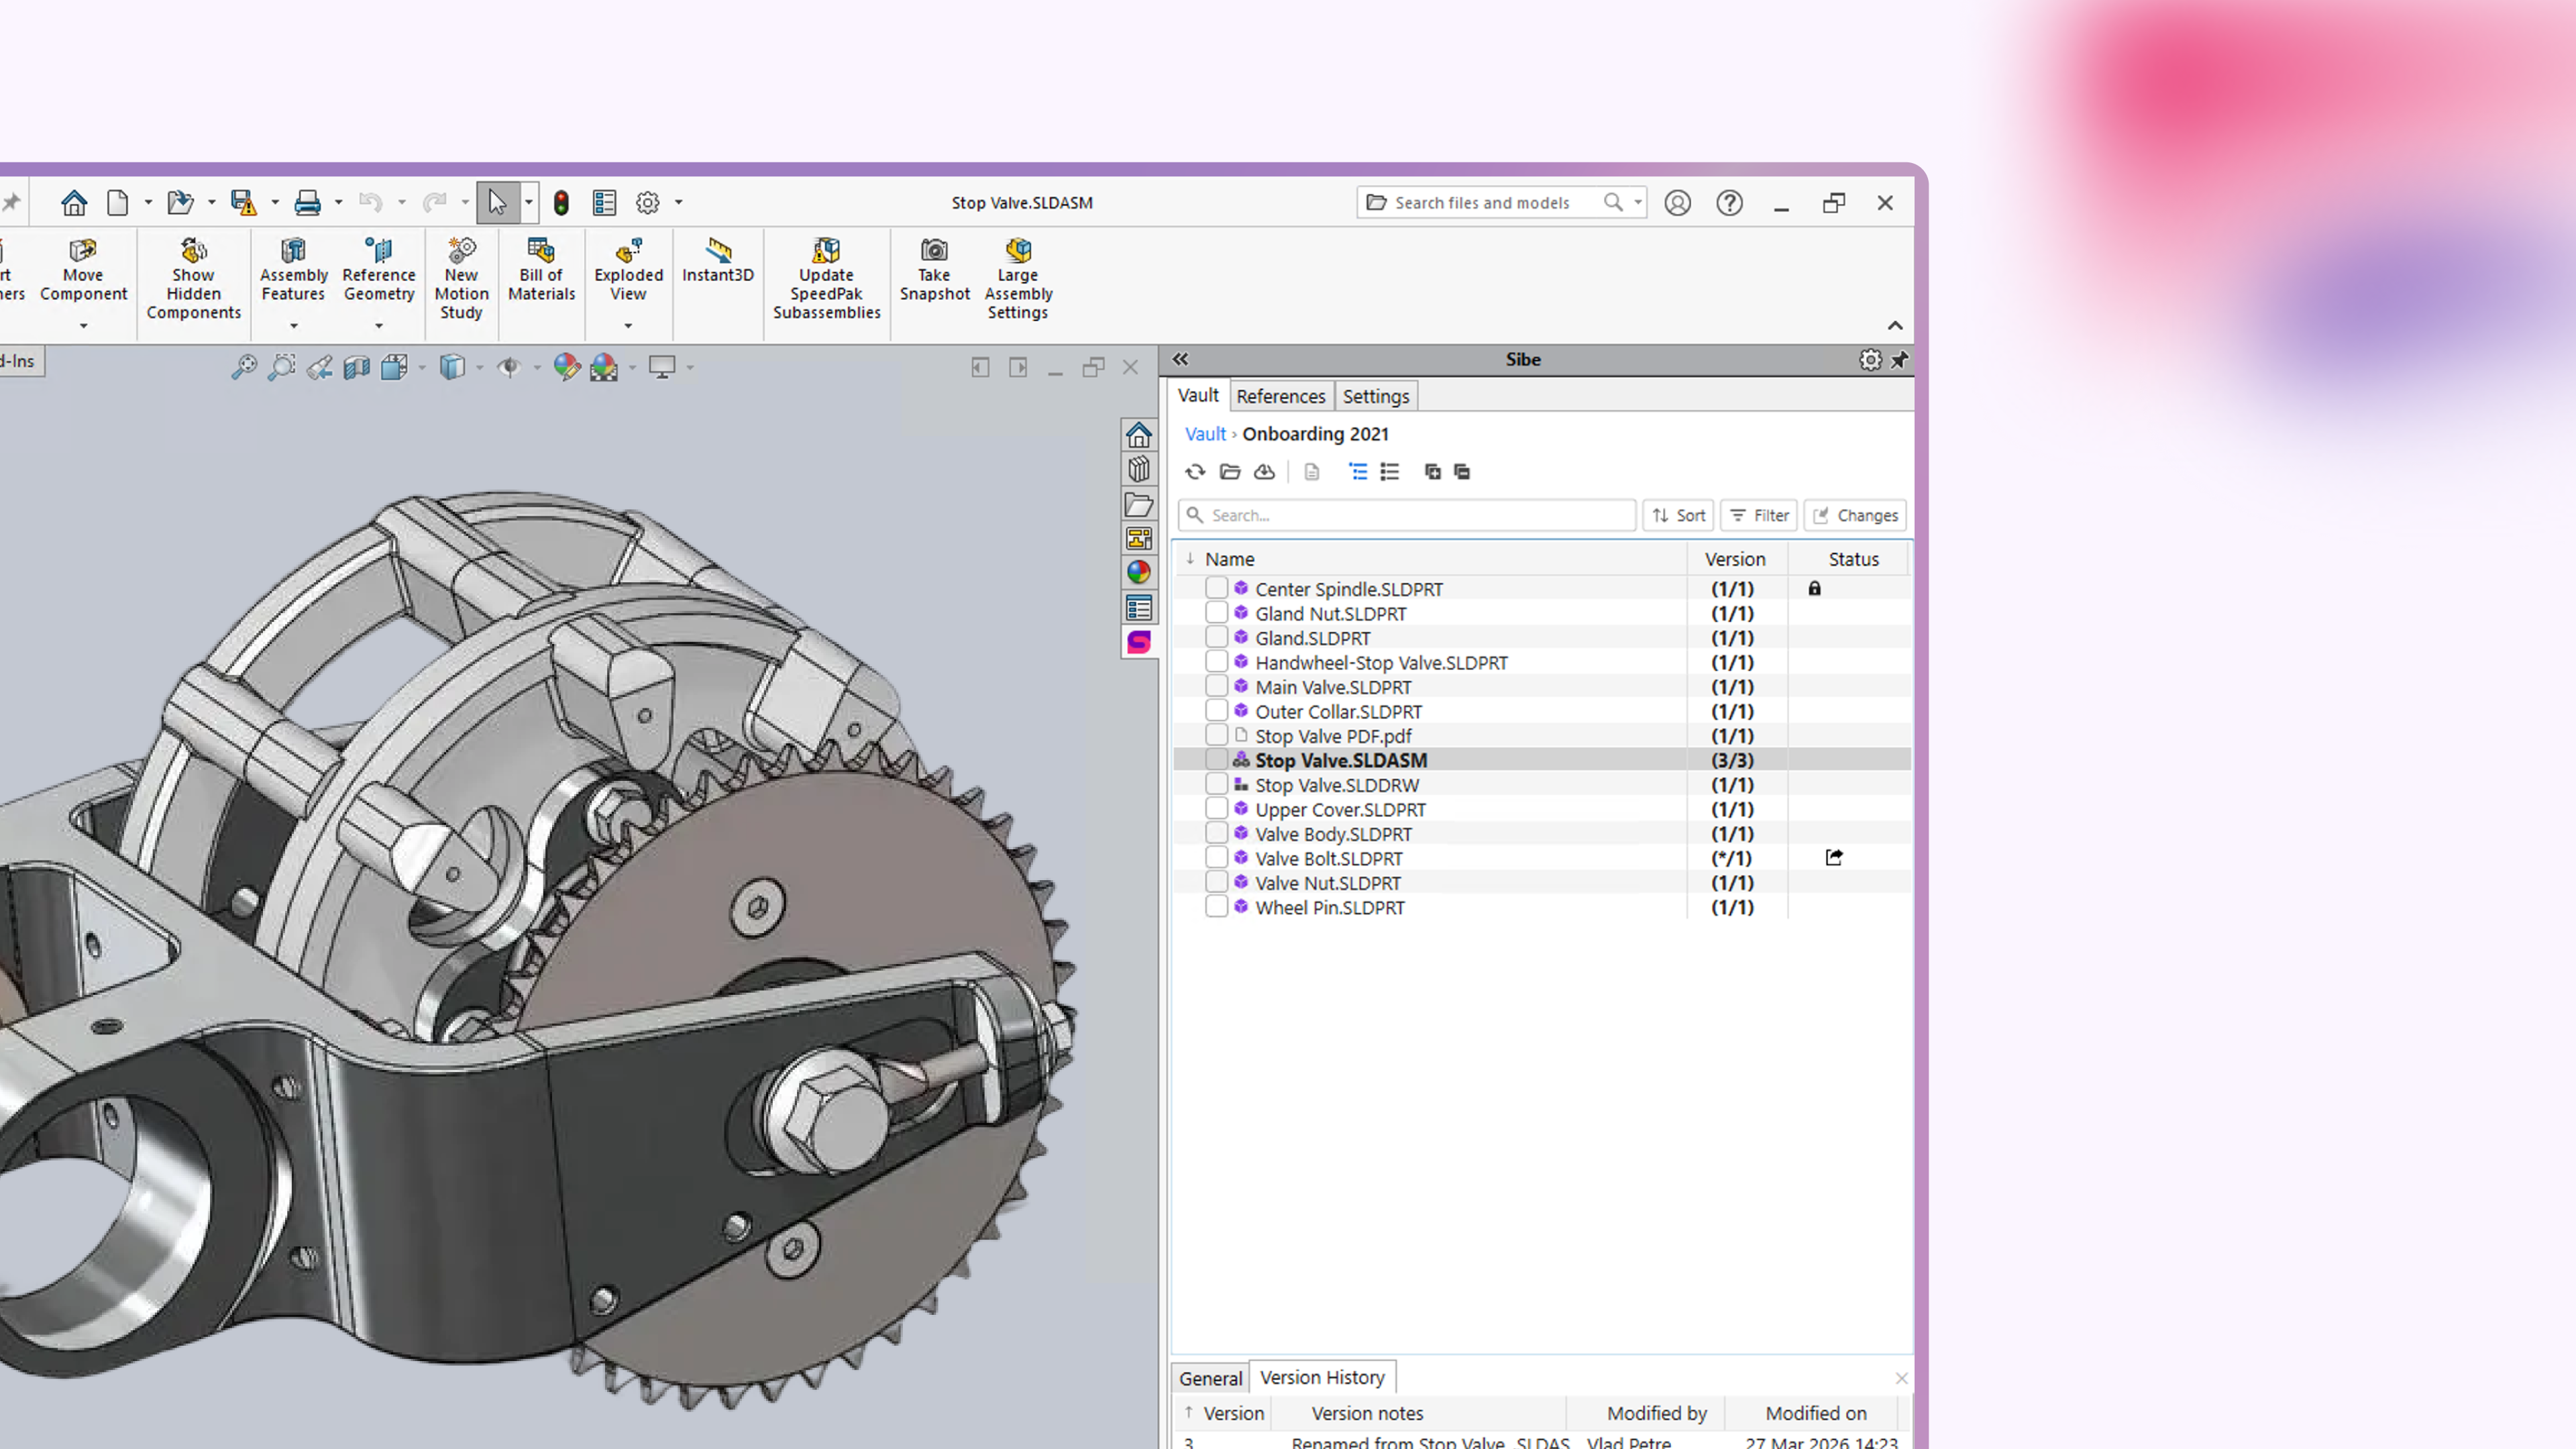2576x1449 pixels.
Task: Click the Select cursor tool
Action: point(497,203)
